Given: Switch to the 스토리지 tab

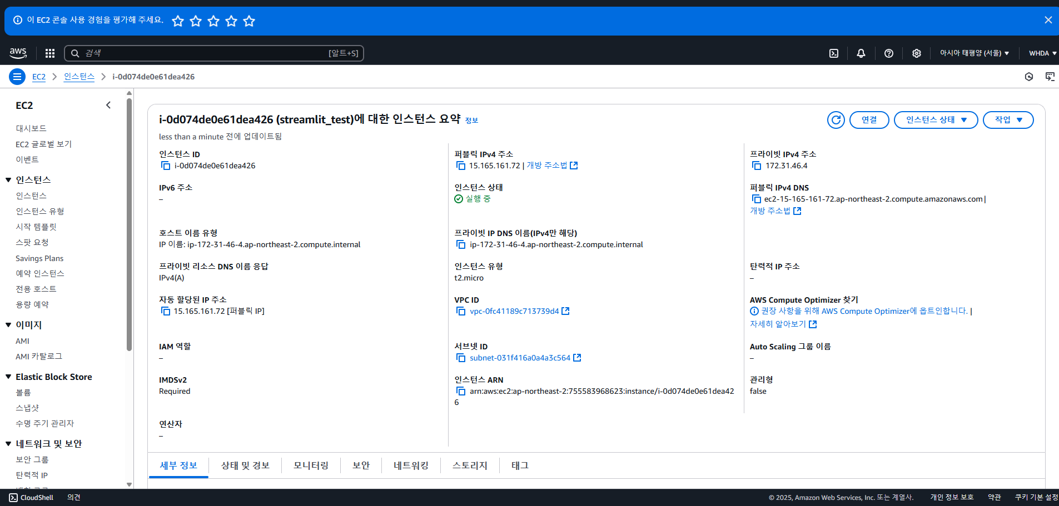Looking at the screenshot, I should [470, 465].
